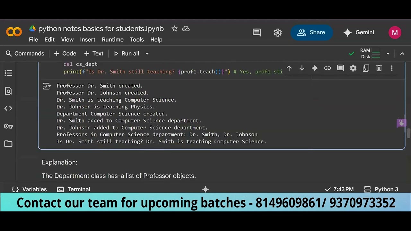Click the purple flame icon at right edge
Image resolution: width=411 pixels, height=231 pixels.
tap(401, 123)
